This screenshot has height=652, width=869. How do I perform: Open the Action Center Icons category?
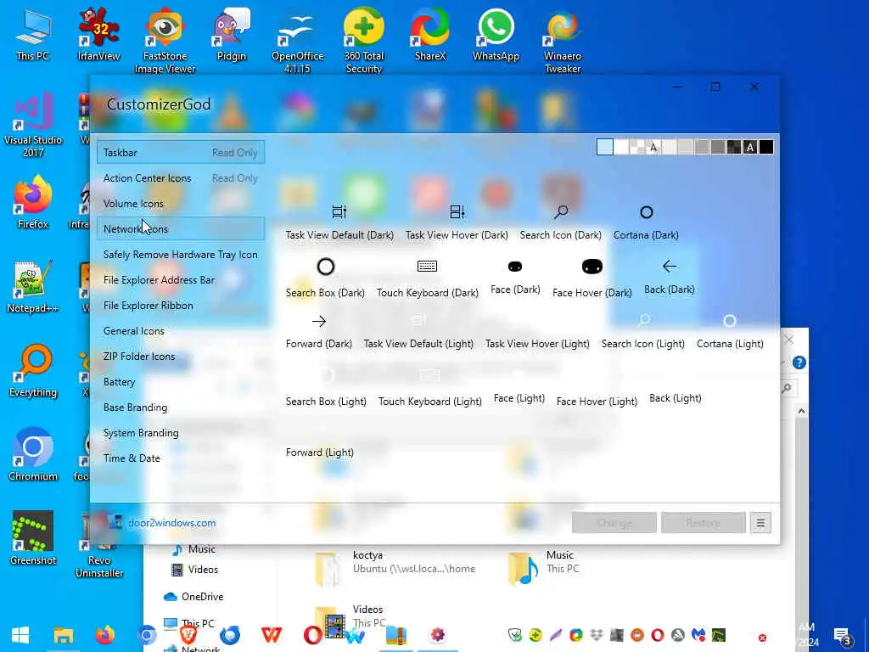(181, 178)
